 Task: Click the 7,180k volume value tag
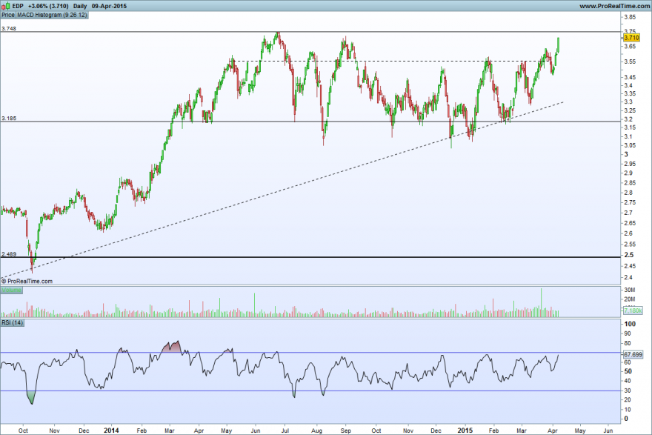(x=633, y=311)
